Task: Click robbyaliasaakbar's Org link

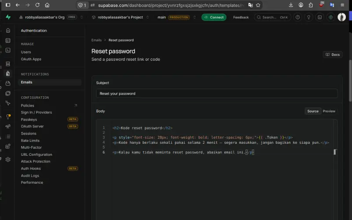Action: [45, 17]
